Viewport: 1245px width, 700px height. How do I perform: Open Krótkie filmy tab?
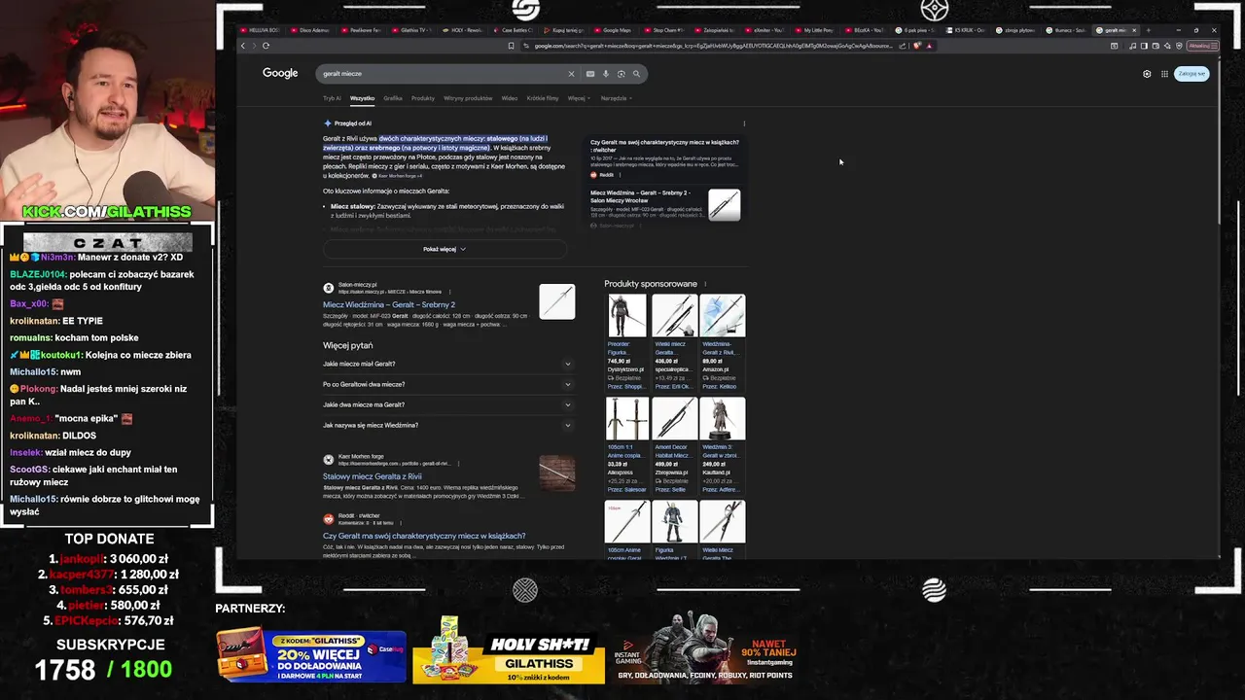coord(543,98)
